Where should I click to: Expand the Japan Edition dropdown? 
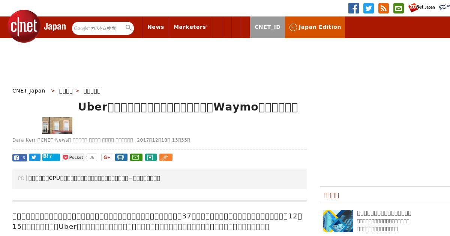[x=315, y=27]
